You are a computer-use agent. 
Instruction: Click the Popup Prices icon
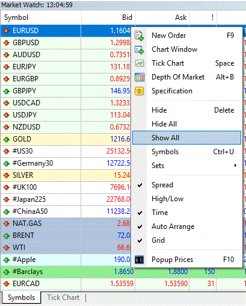pos(139,260)
